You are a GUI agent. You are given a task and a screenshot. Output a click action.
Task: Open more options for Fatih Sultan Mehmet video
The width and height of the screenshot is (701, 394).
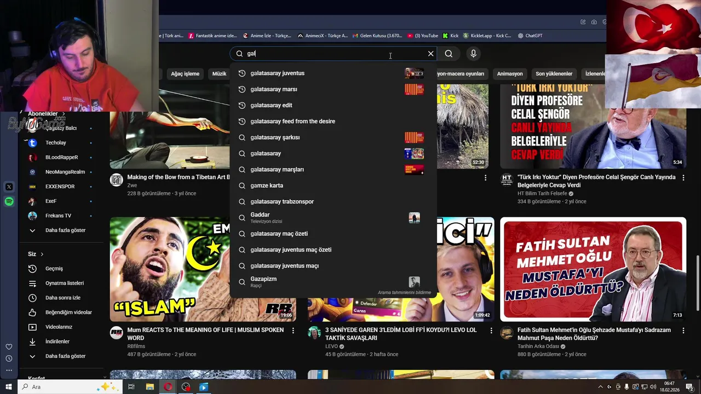pos(683,331)
